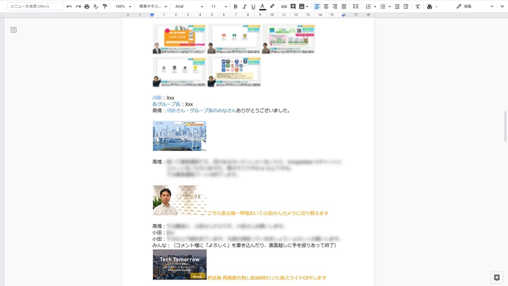Viewport: 508px width, 286px height.
Task: Clear text formatting
Action: [418, 6]
